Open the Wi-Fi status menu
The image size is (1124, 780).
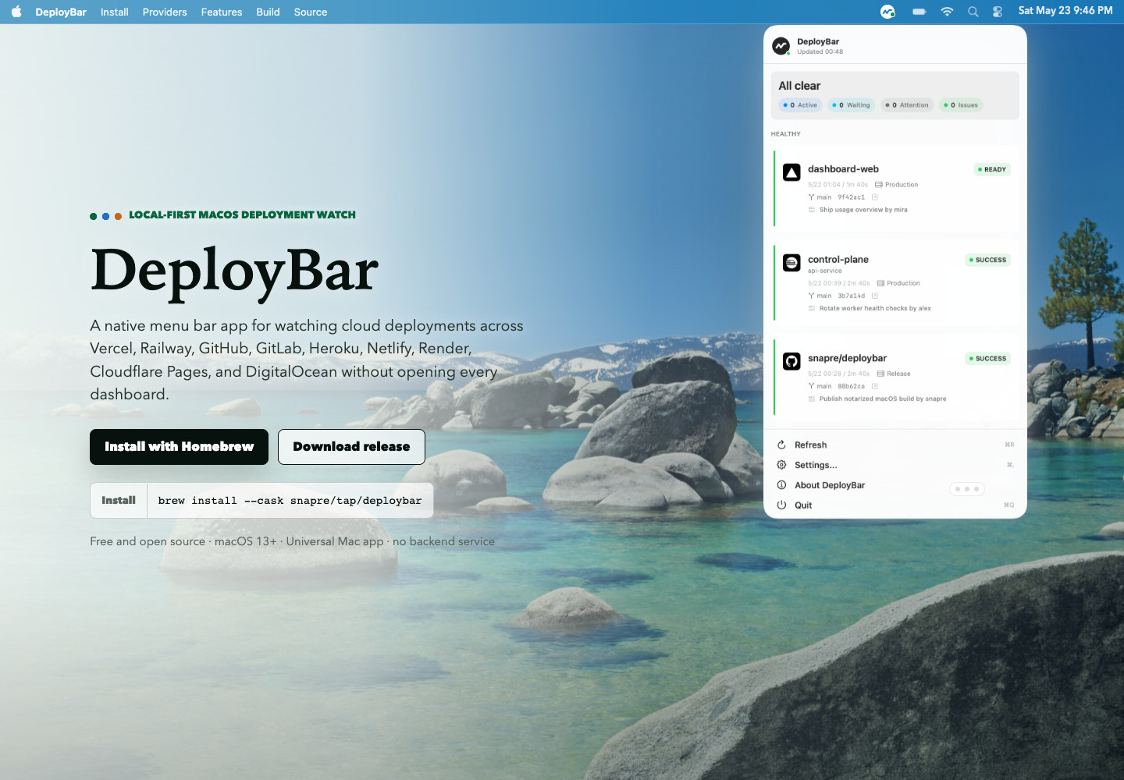pyautogui.click(x=947, y=12)
